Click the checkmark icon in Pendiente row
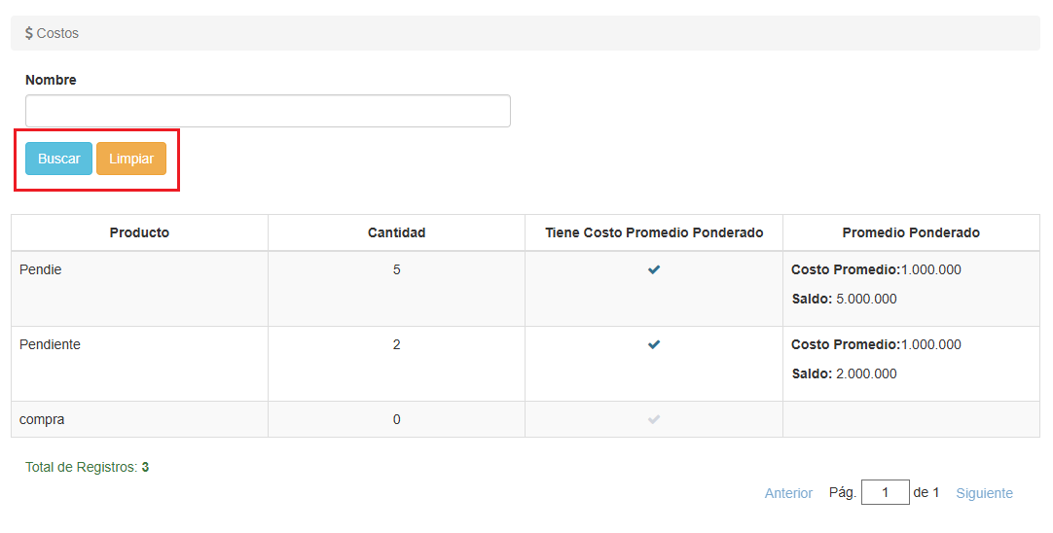The height and width of the screenshot is (533, 1053). (654, 344)
